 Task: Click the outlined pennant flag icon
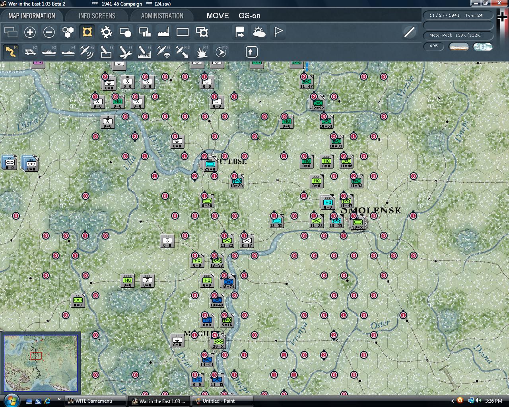tap(278, 32)
